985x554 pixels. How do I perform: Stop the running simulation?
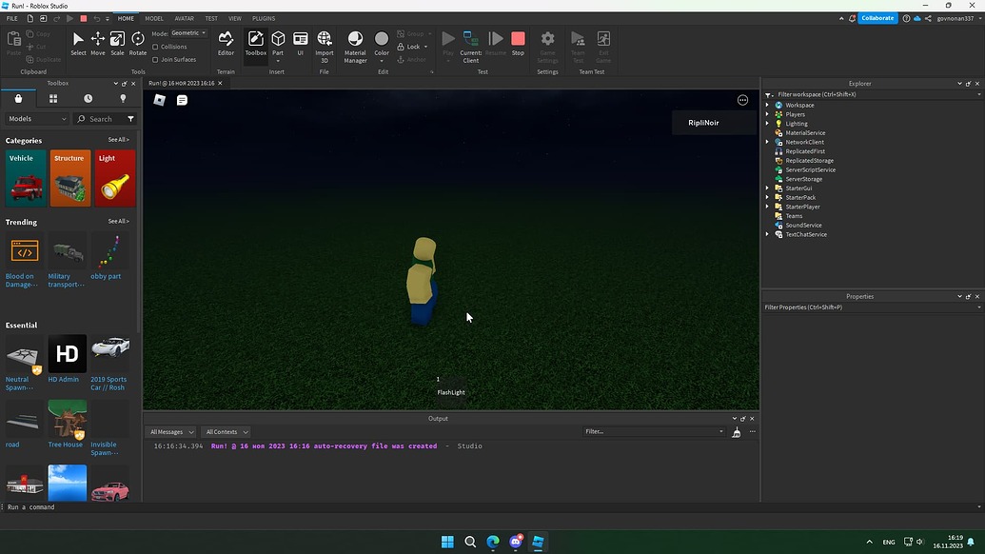[518, 40]
